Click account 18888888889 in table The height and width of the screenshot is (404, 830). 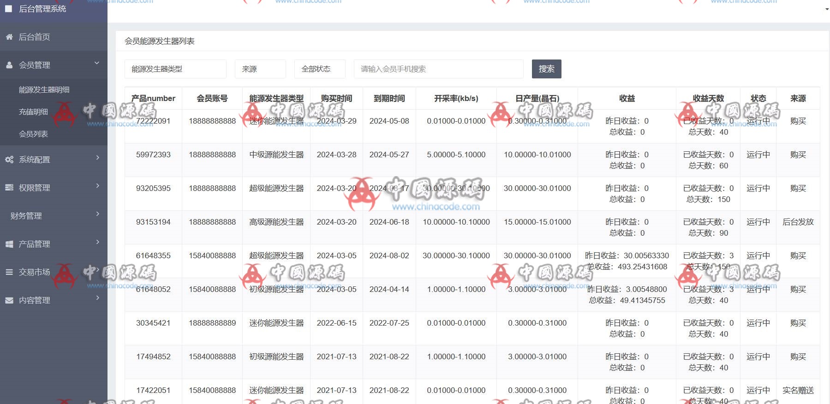[x=212, y=323]
